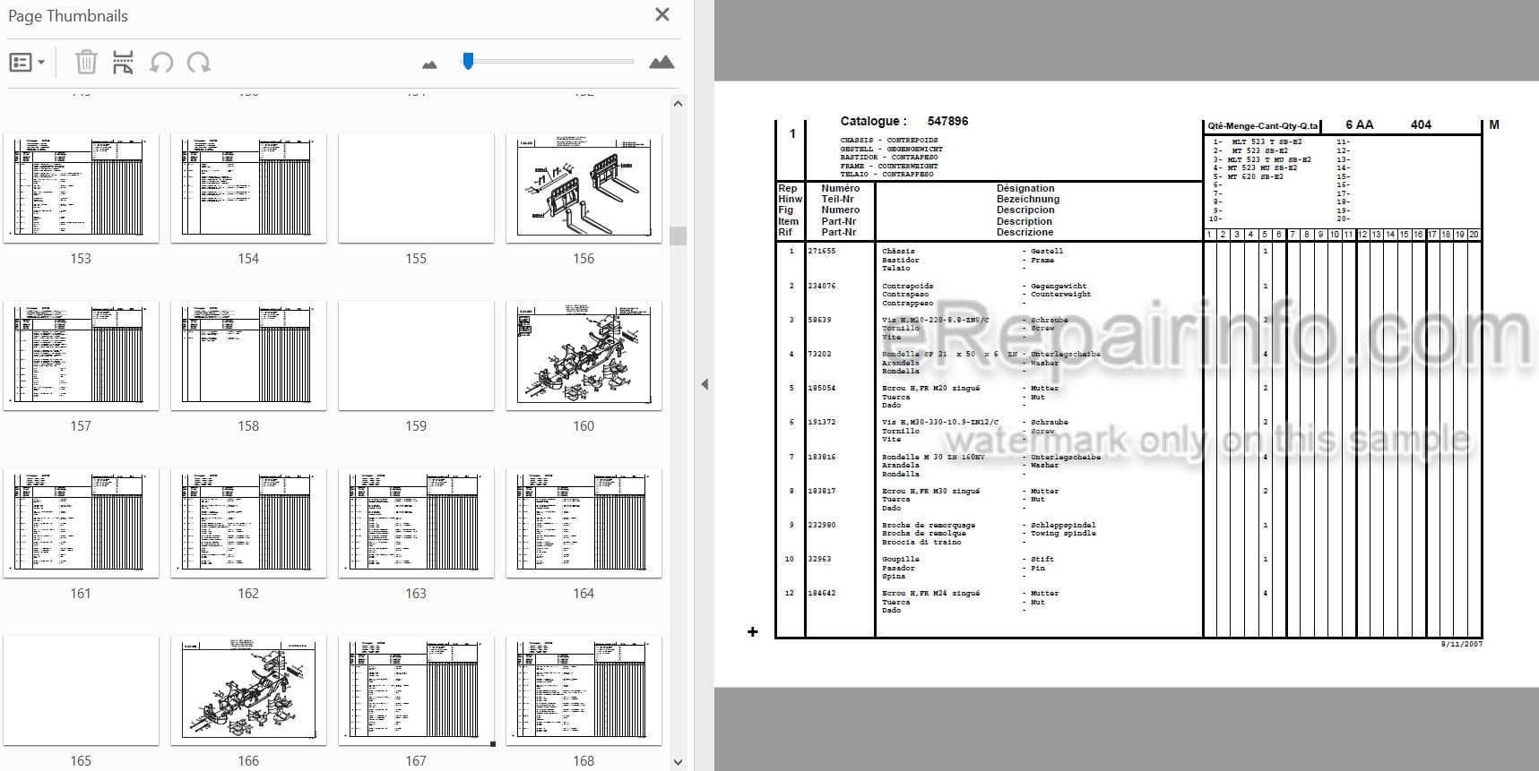Click part number 183817
This screenshot has width=1539, height=771.
pyautogui.click(x=821, y=491)
